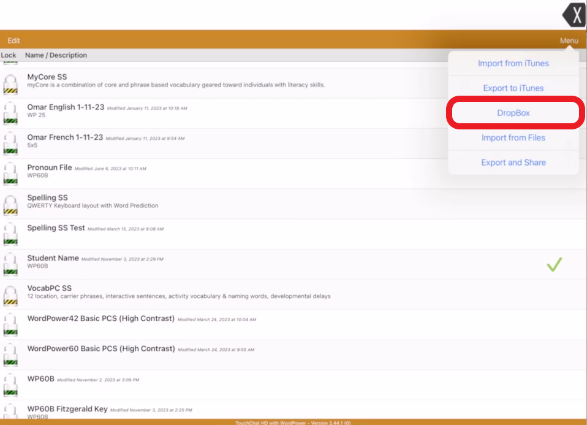Click the Lock column header
Screen dimensions: 587x425
8,55
